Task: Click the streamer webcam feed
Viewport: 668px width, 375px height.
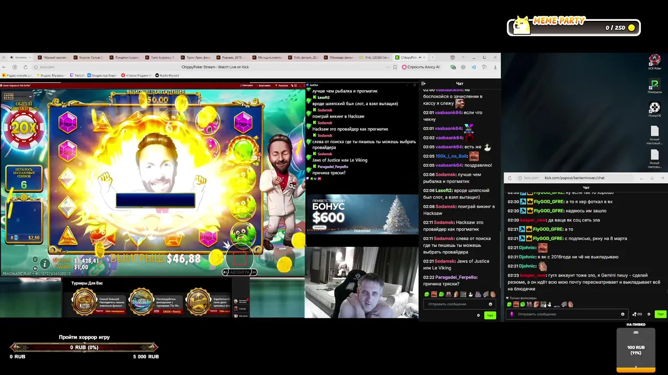Action: 362,283
